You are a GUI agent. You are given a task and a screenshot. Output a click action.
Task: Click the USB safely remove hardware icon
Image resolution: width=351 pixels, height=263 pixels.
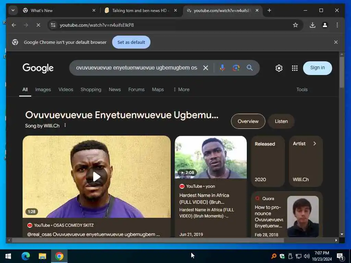pyautogui.click(x=290, y=256)
